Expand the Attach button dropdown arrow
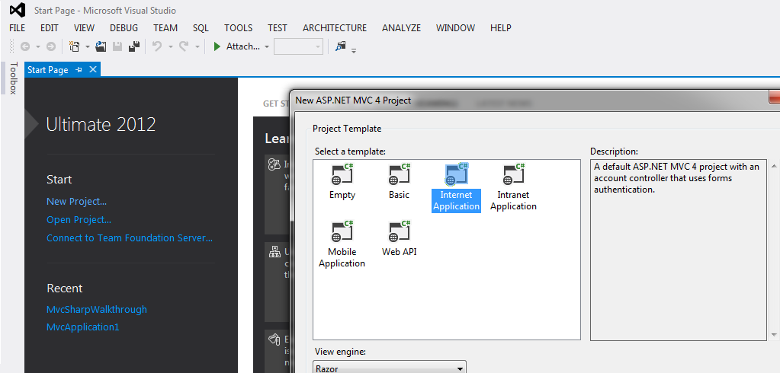 pyautogui.click(x=267, y=46)
